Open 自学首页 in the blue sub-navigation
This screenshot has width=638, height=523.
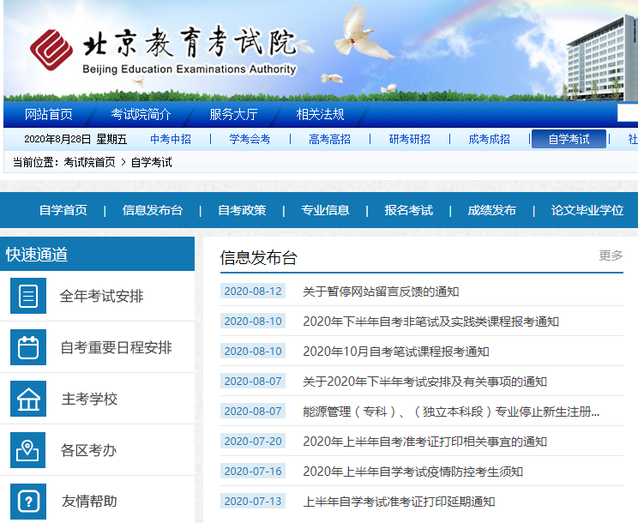[x=63, y=210]
